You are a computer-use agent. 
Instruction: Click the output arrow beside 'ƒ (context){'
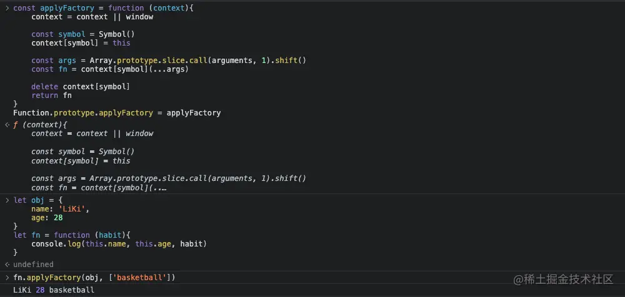[7, 125]
